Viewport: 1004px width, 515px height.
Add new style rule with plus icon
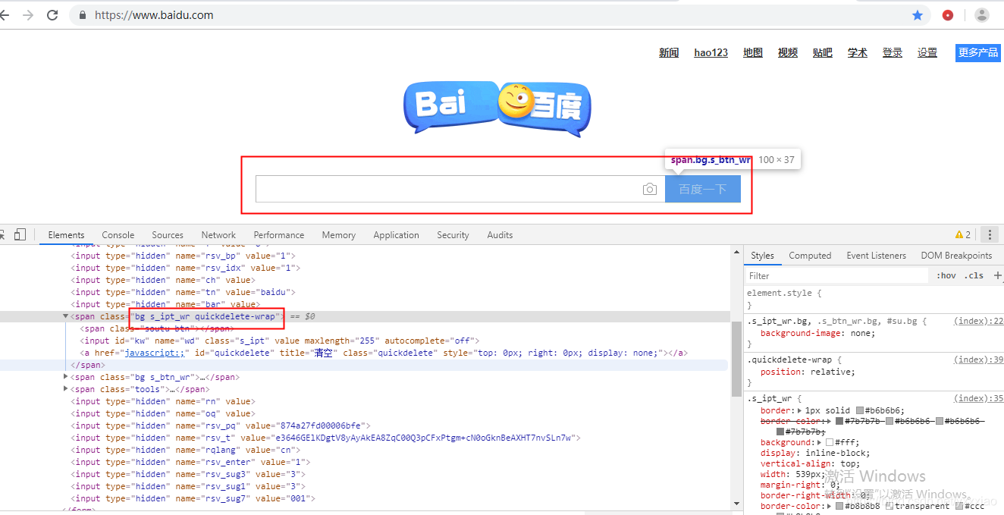coord(998,275)
